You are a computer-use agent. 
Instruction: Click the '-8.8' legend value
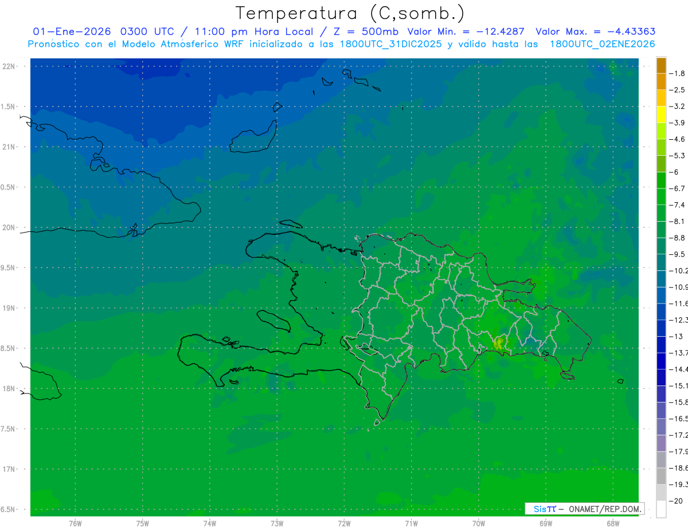click(678, 238)
